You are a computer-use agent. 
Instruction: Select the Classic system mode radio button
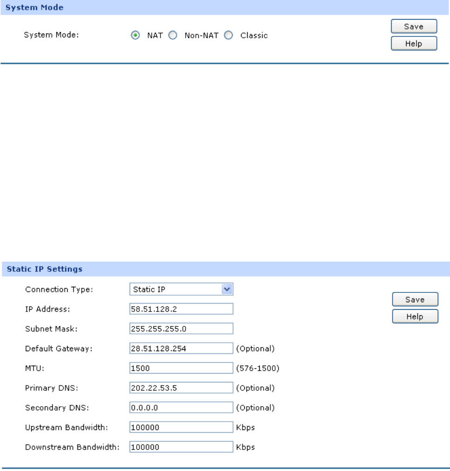coord(228,35)
